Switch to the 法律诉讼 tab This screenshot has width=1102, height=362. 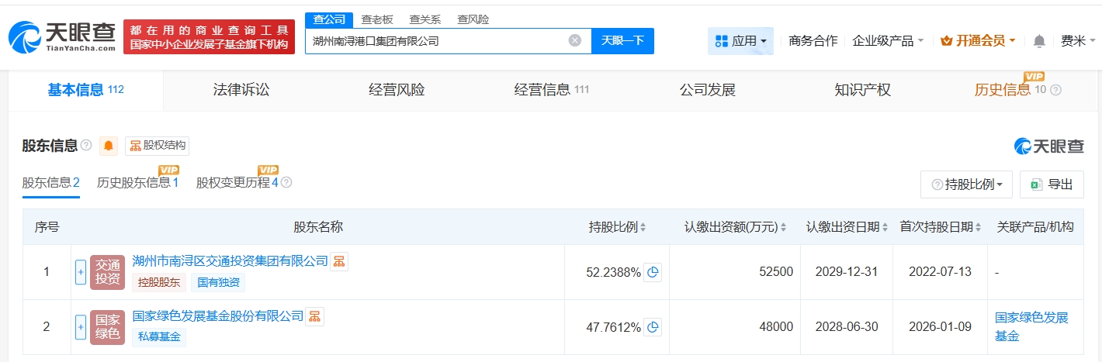pyautogui.click(x=241, y=90)
